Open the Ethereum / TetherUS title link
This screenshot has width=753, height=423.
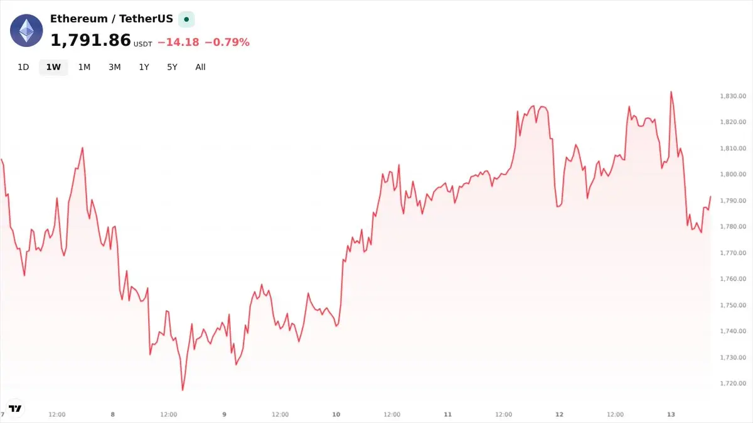coord(112,19)
